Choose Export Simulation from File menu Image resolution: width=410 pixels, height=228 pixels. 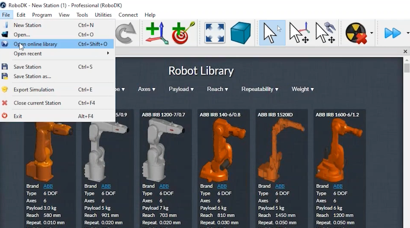point(34,90)
